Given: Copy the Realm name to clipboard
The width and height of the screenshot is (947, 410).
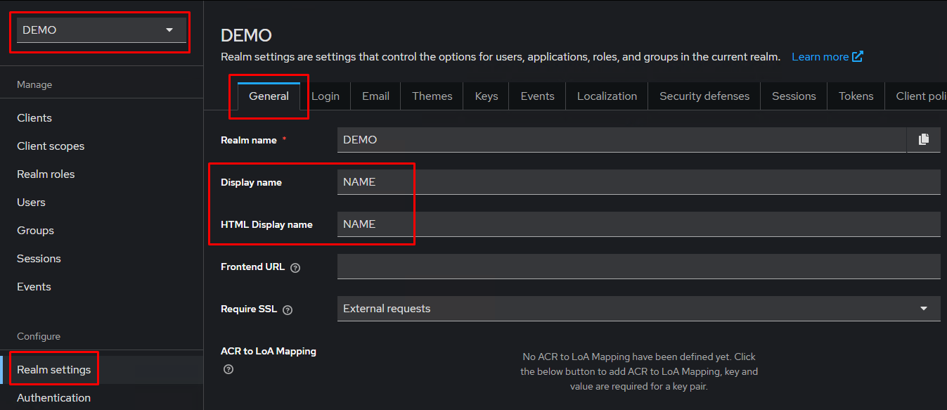Looking at the screenshot, I should [923, 140].
